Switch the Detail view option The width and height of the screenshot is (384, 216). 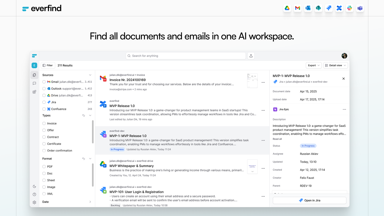[x=335, y=65]
